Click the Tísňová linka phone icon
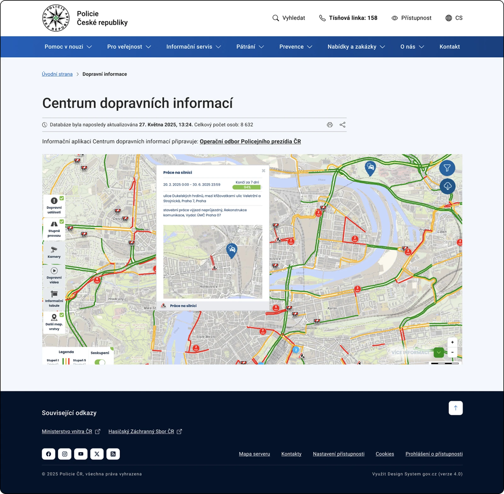 [x=322, y=18]
